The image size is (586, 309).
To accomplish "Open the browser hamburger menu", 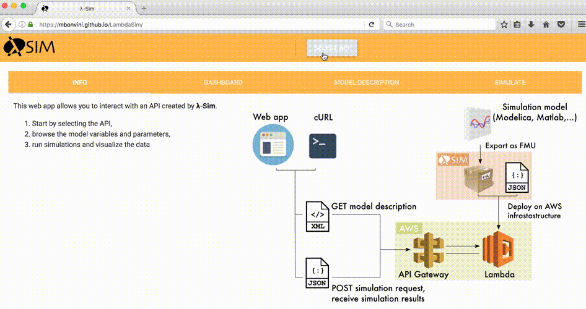I will [582, 25].
